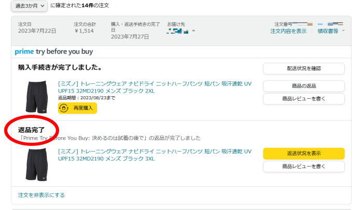Screen dimensions: 363x210
Task: Click 商品の返品 button
Action: (304, 86)
